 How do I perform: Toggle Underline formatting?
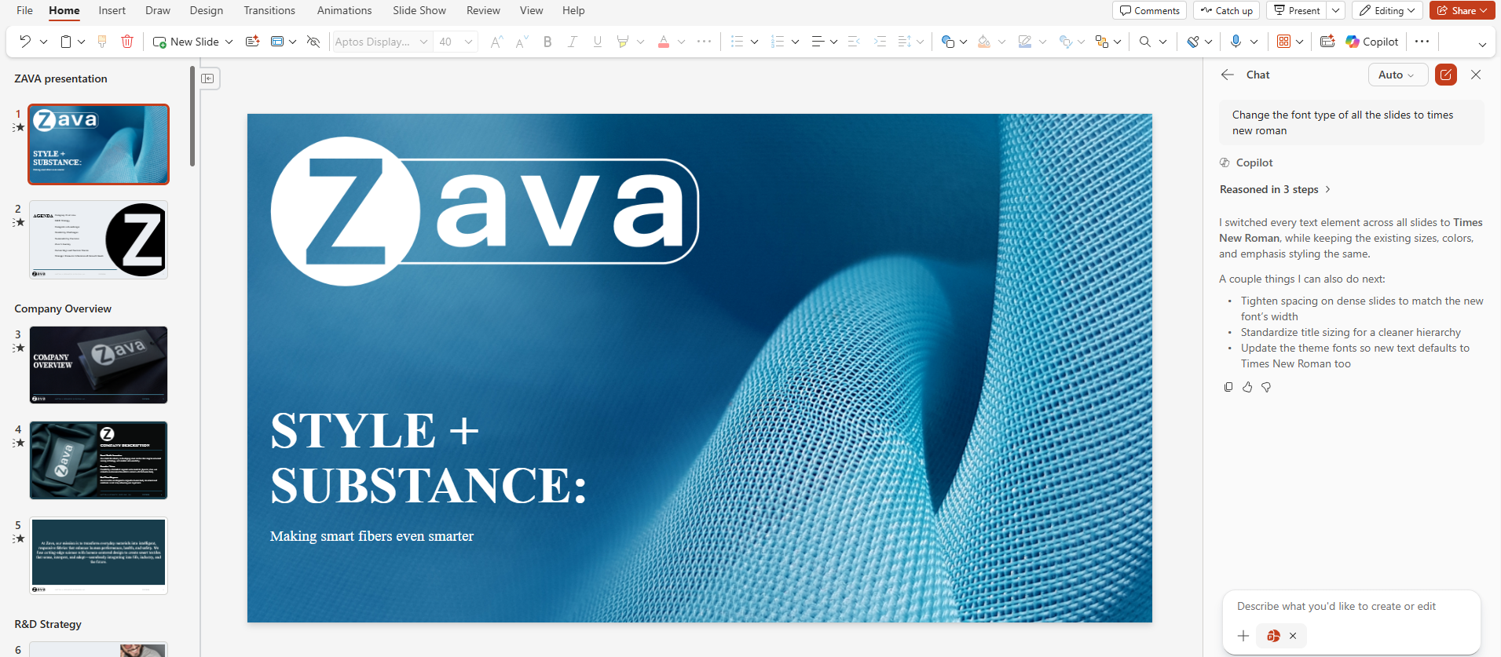(598, 42)
